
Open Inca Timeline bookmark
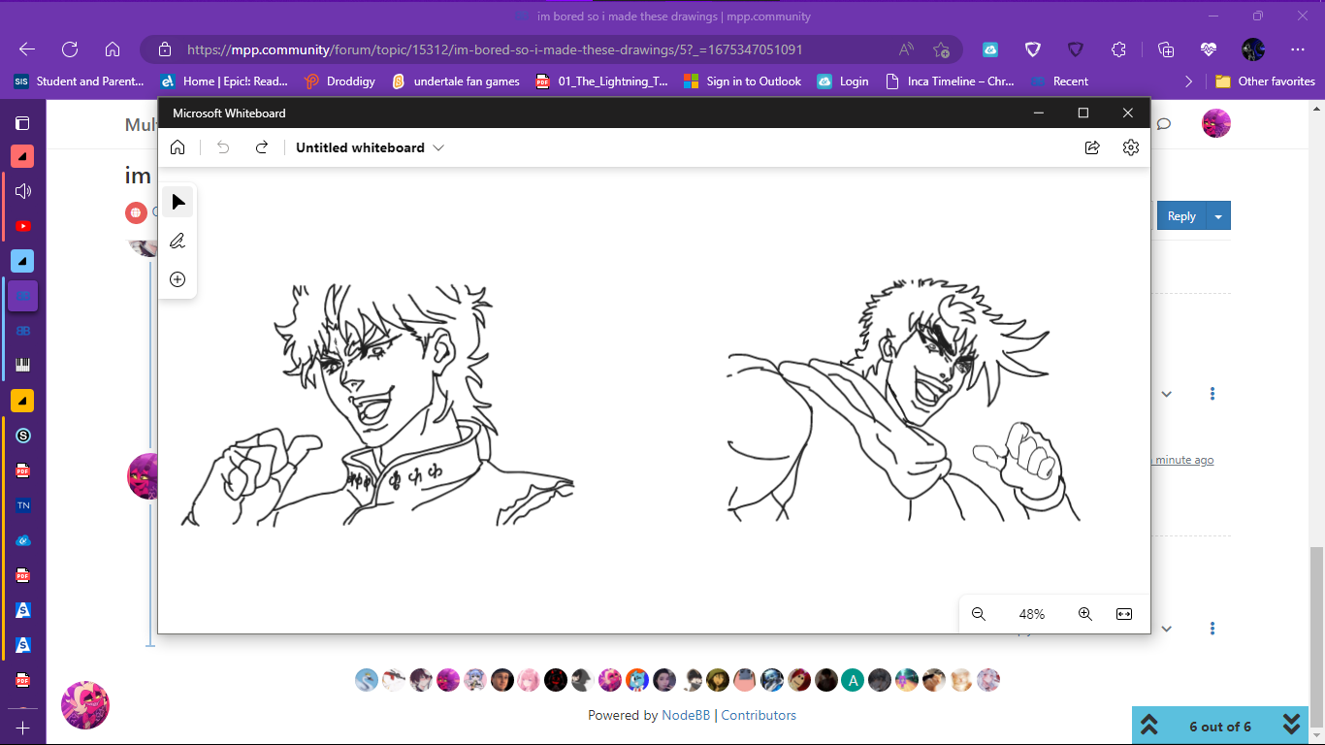pyautogui.click(x=951, y=81)
